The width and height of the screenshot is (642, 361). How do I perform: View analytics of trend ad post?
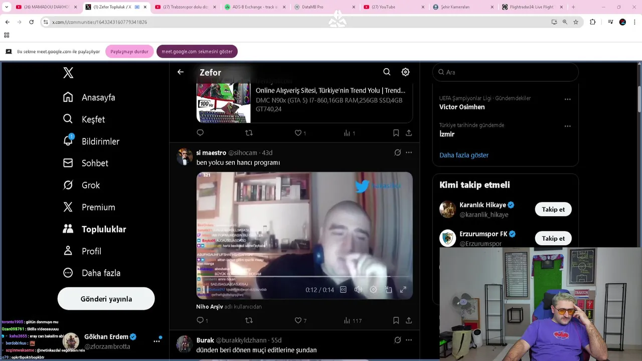tap(349, 133)
